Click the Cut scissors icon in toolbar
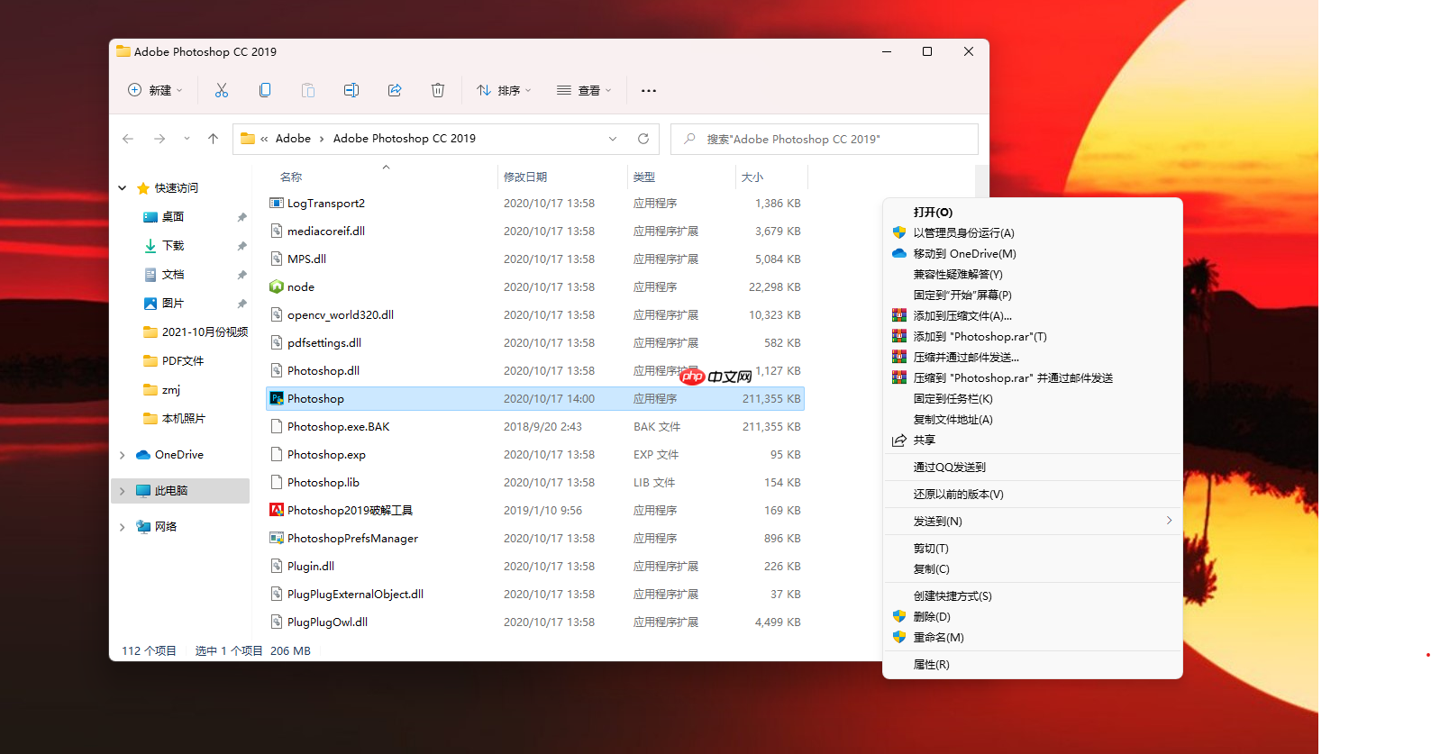This screenshot has height=754, width=1431. click(222, 90)
